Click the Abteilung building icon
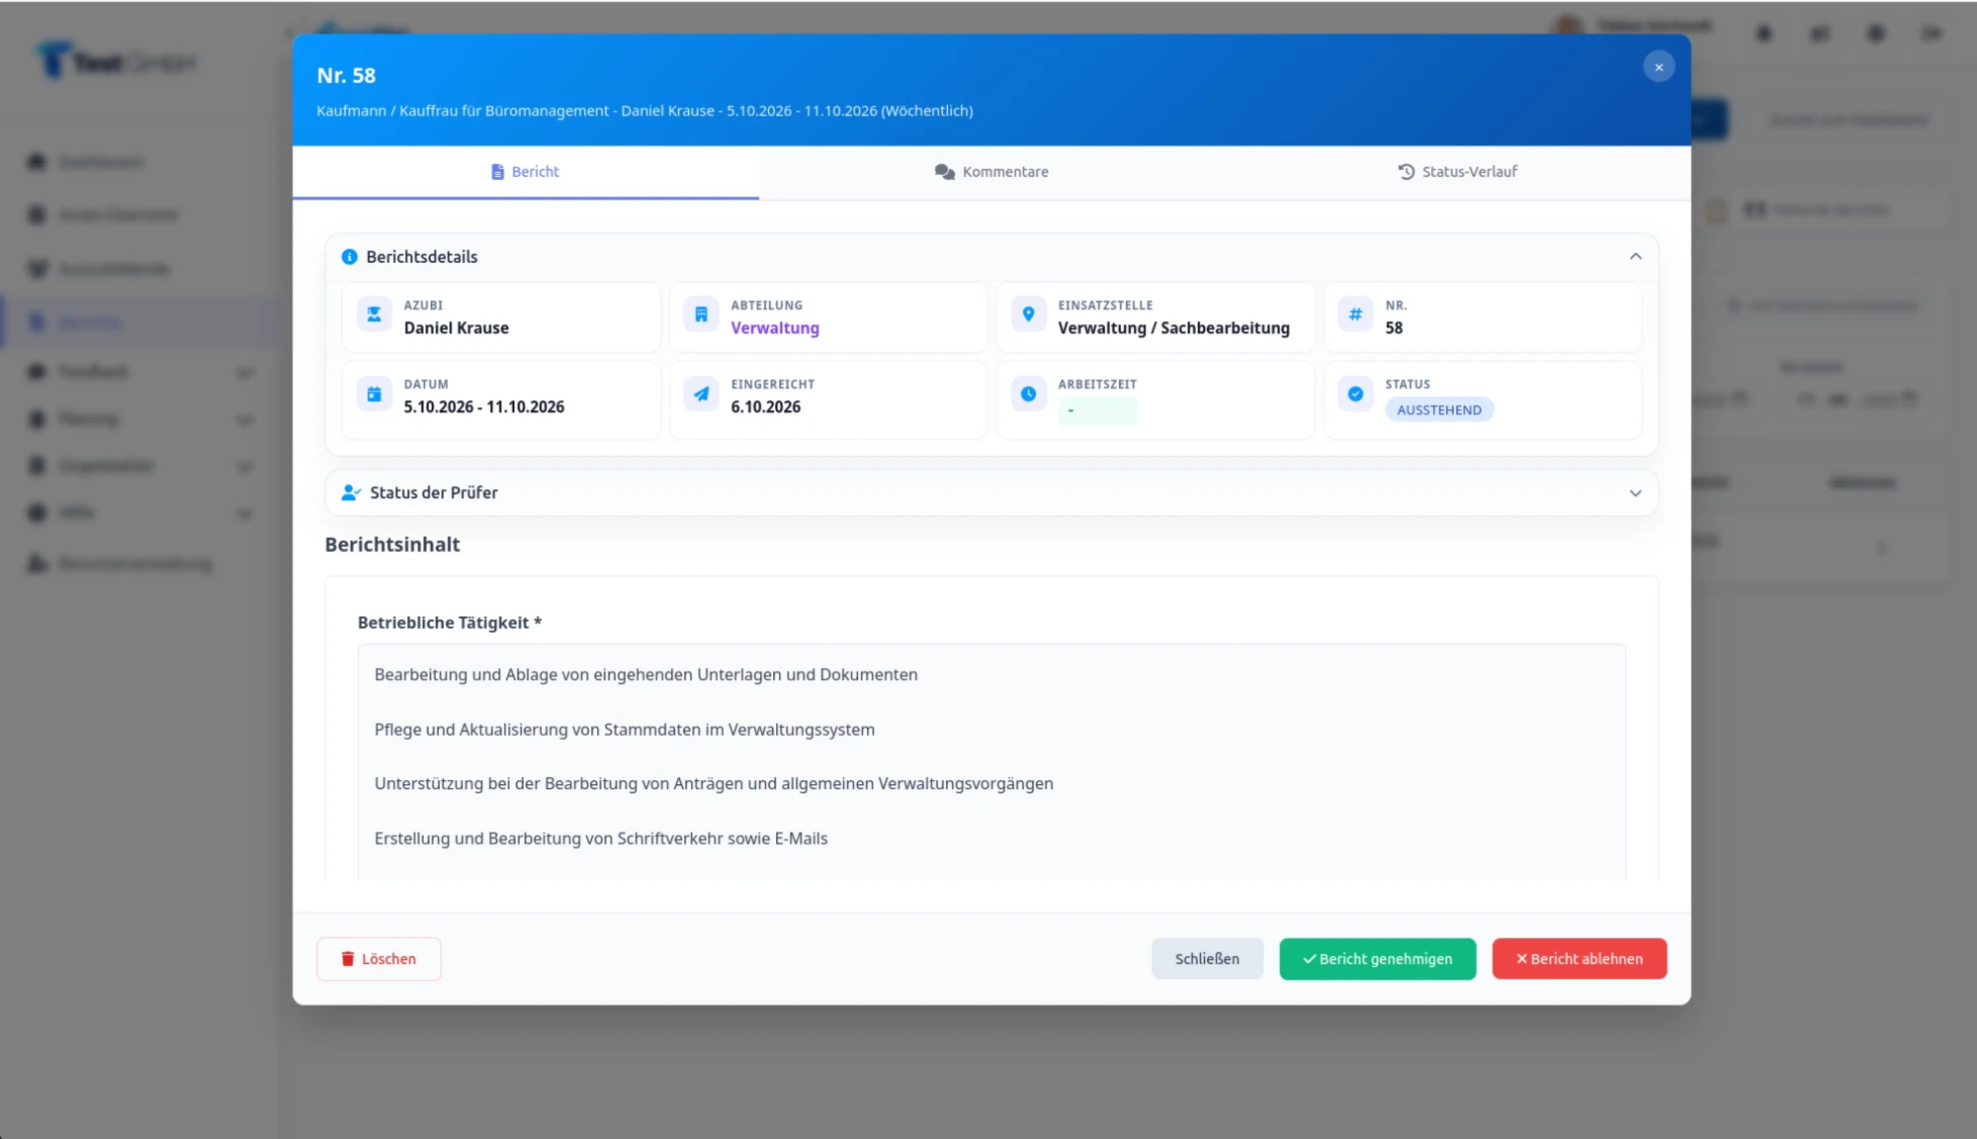The height and width of the screenshot is (1139, 1977). point(701,314)
